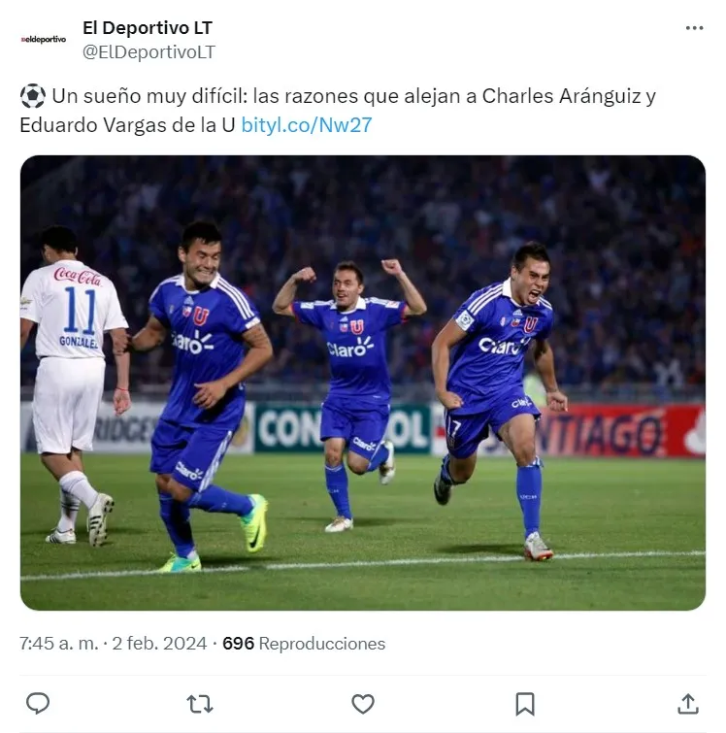Click the Charles Aránguiz tweet text

[x=561, y=96]
